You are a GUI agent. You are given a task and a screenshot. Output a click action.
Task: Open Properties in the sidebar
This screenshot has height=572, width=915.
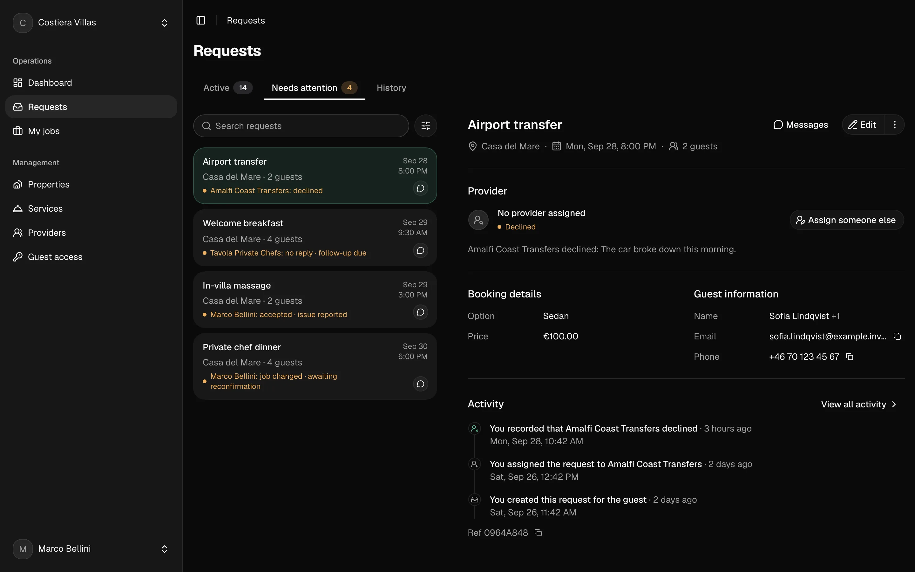[x=91, y=184]
